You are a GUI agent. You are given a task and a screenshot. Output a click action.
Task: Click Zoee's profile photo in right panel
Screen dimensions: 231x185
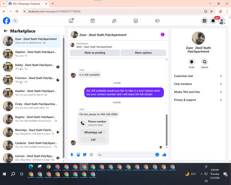pos(198,38)
